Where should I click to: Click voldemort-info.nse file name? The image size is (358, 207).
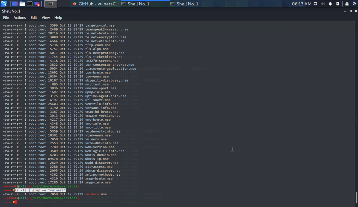103,131
